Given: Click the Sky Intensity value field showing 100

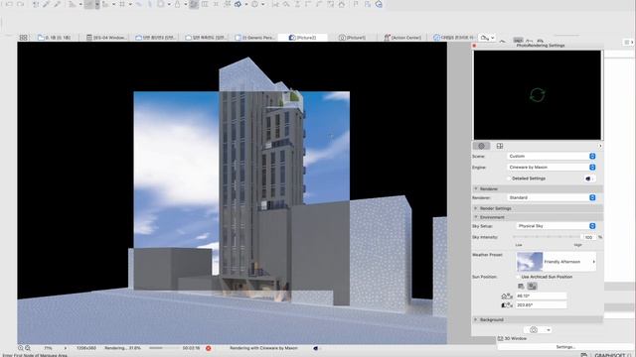Looking at the screenshot, I should coord(588,237).
